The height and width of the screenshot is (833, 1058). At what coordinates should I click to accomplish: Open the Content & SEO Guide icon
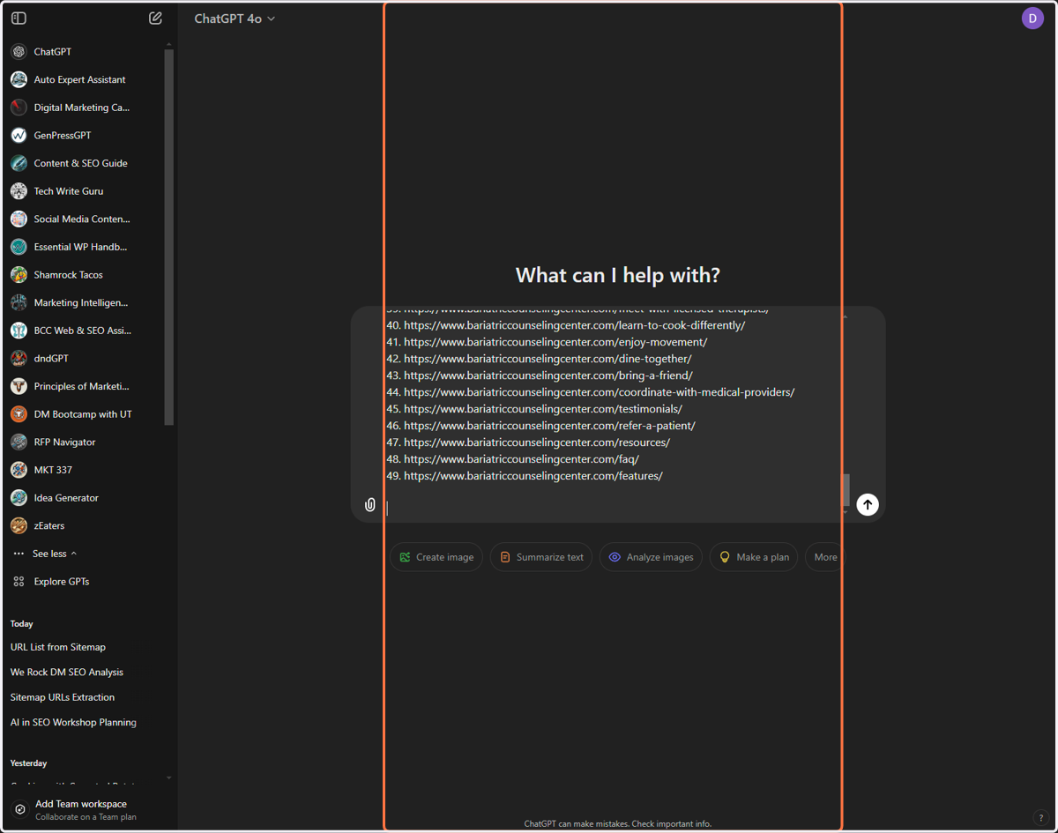tap(19, 163)
